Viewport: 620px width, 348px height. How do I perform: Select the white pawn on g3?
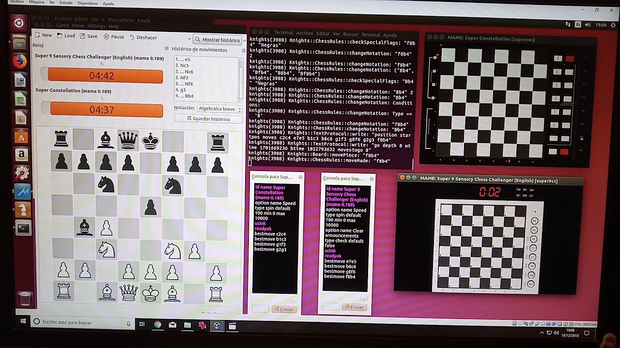[194, 251]
